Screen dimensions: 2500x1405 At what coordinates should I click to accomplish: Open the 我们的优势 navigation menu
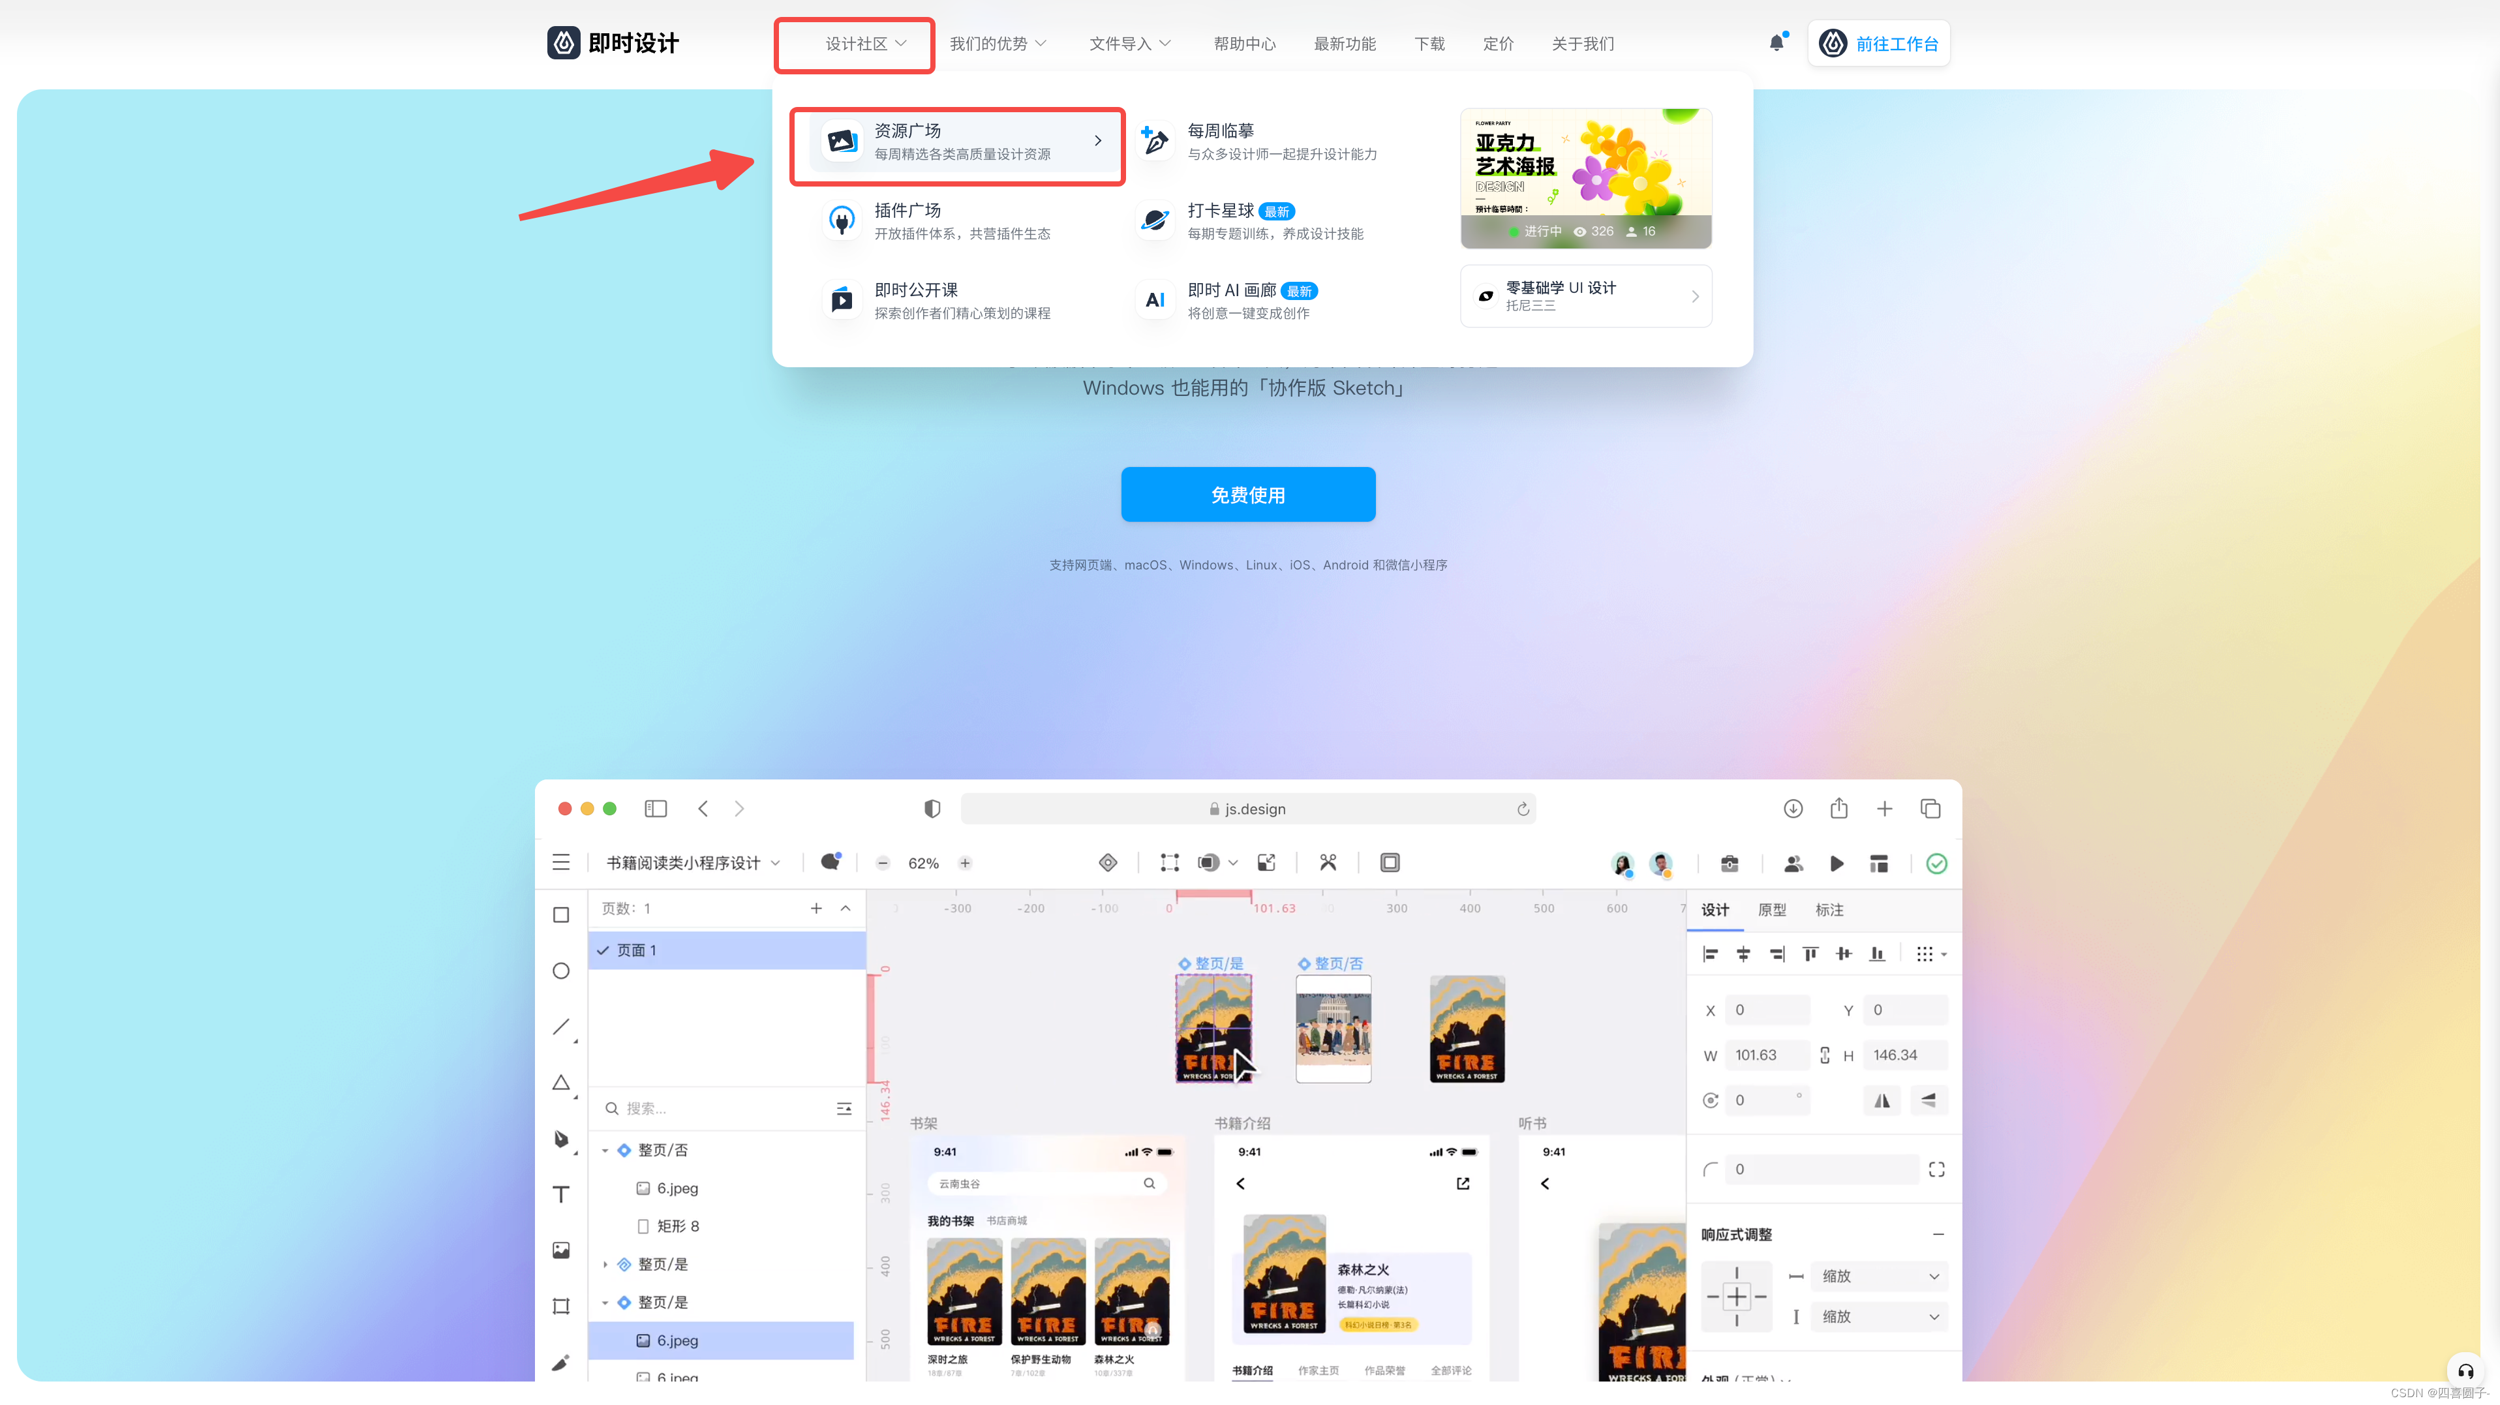tap(997, 44)
